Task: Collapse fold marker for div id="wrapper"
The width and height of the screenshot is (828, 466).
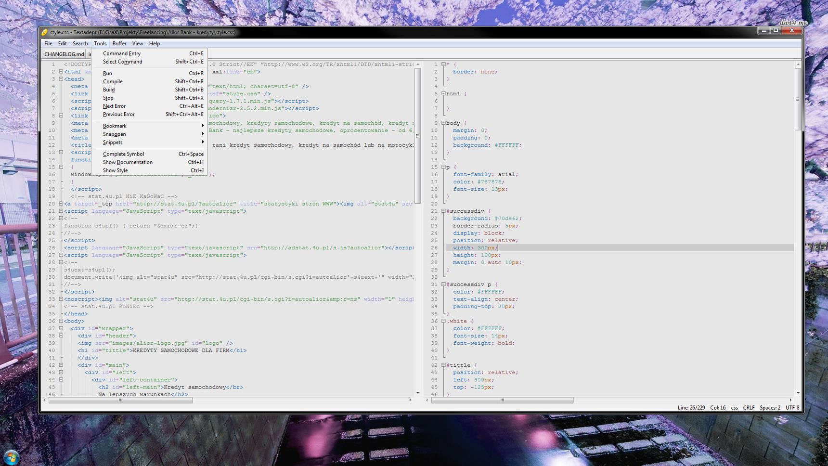Action: 61,328
